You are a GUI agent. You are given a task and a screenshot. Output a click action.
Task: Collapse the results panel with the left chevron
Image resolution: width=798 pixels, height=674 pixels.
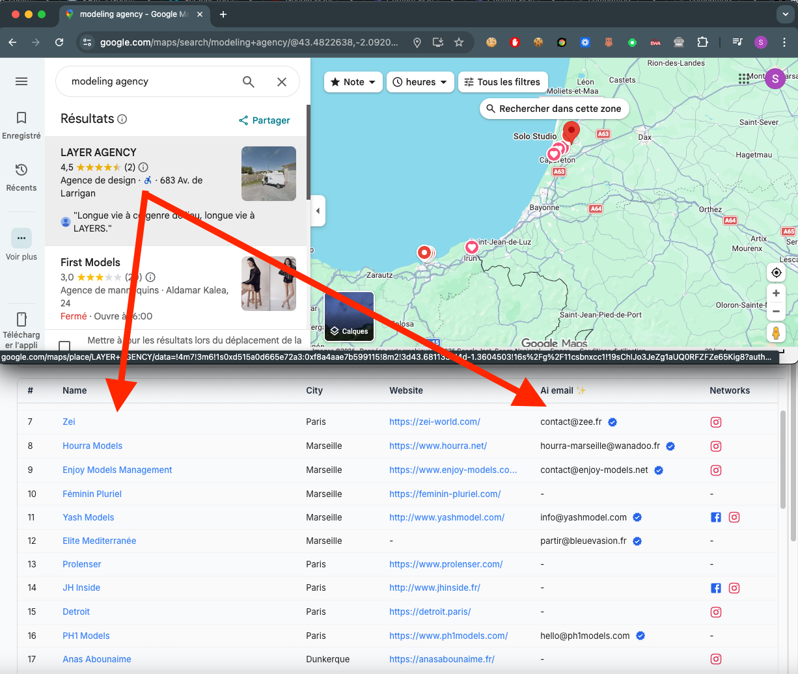(x=317, y=211)
